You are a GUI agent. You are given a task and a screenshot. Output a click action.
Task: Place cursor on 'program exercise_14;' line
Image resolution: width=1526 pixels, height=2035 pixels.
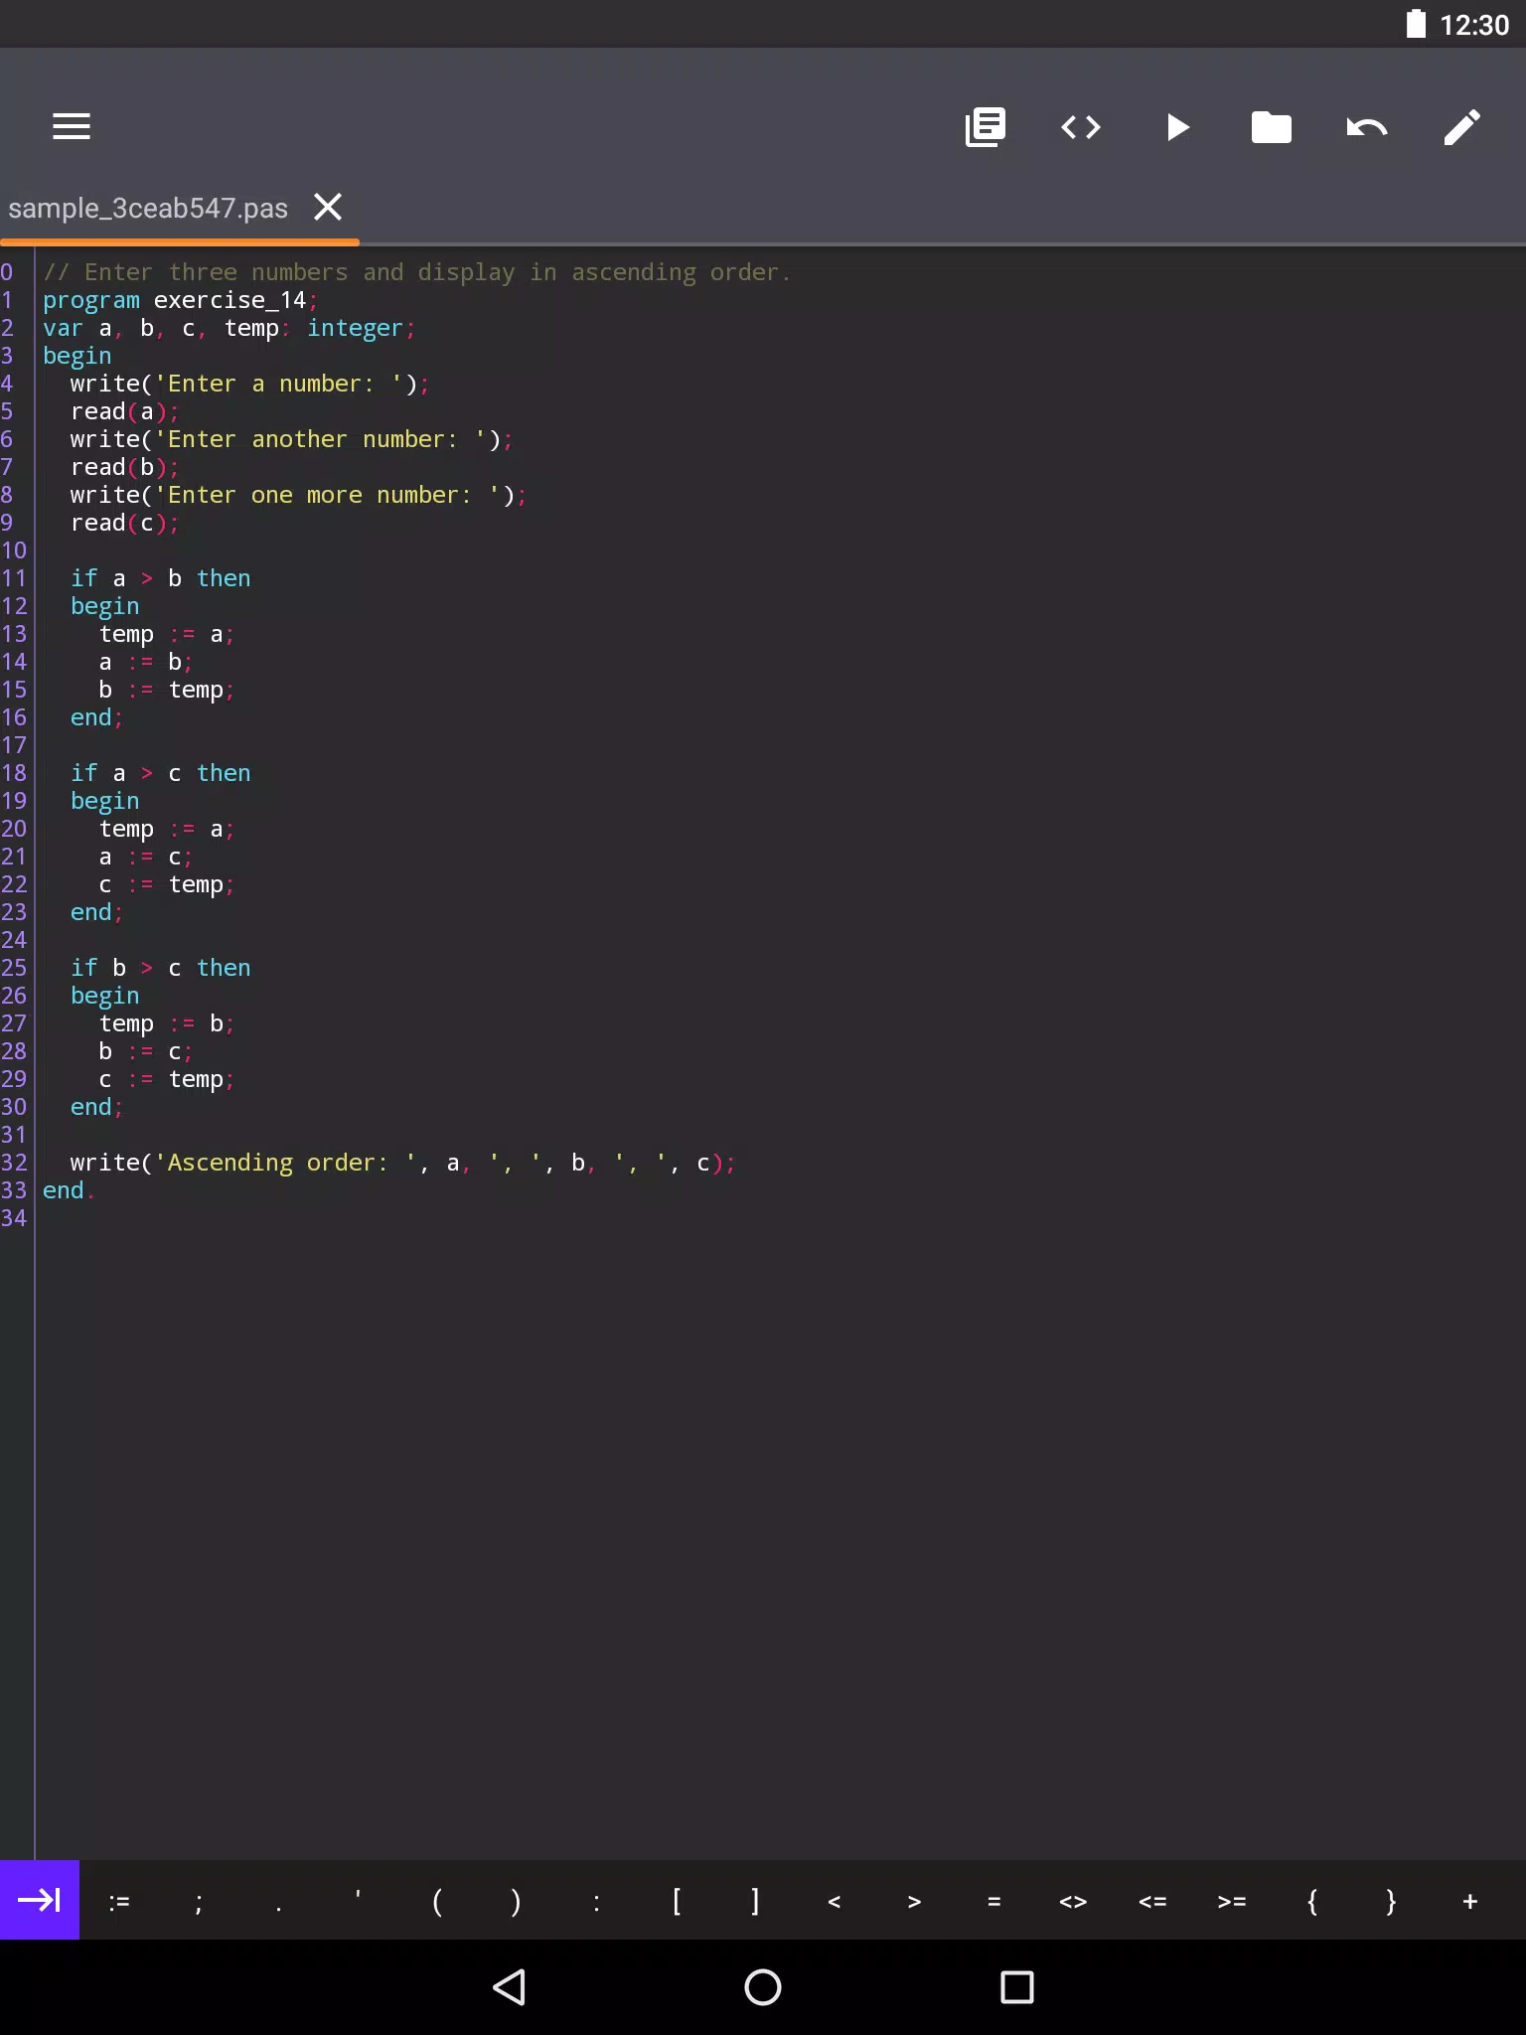[180, 300]
